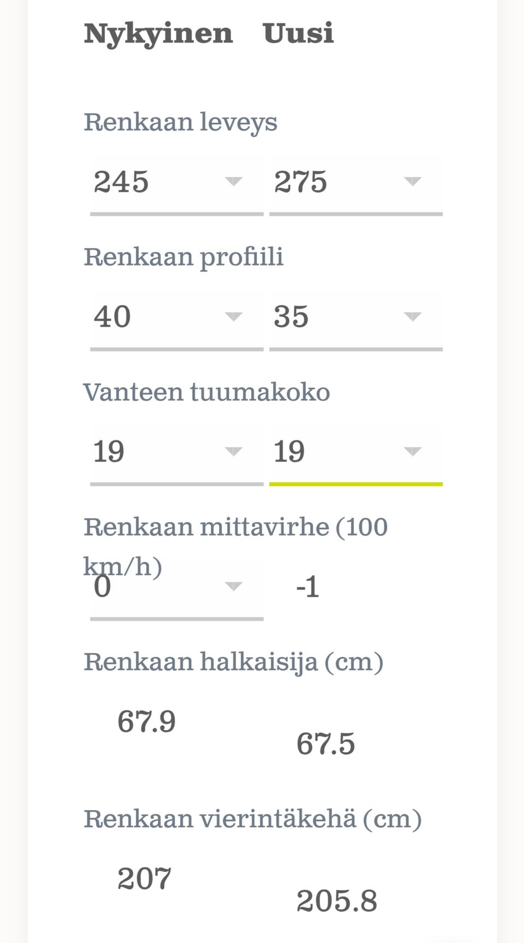Screen dimensions: 524x943
Task: Click the Nykyinen column heading
Action: (x=158, y=34)
